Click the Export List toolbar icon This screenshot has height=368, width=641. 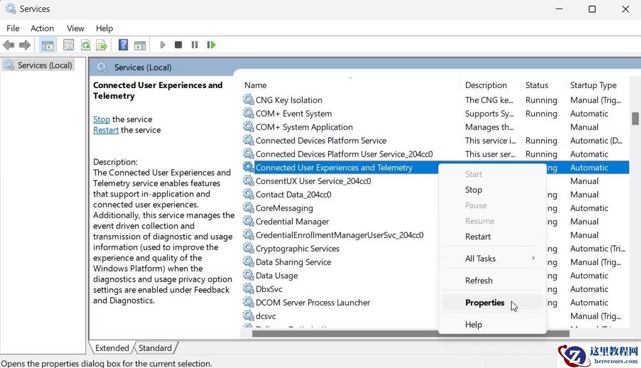pos(102,45)
